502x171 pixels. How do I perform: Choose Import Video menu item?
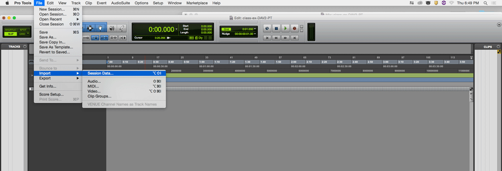pyautogui.click(x=124, y=91)
